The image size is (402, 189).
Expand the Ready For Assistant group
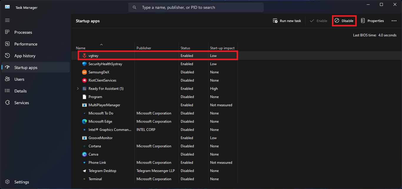click(77, 88)
